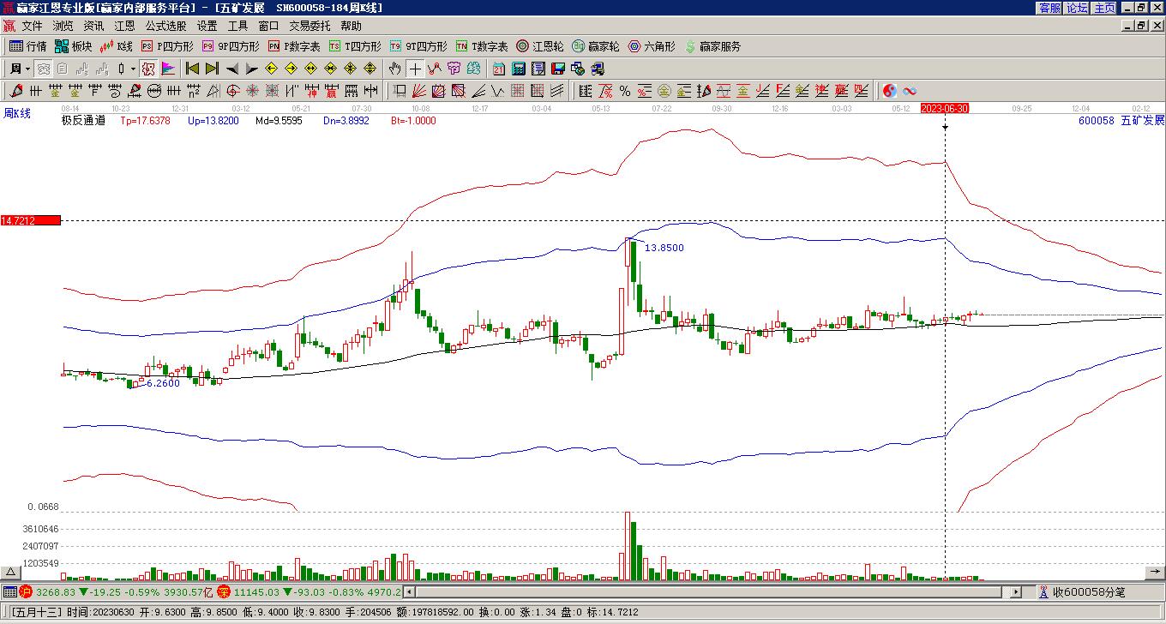Click the 主页 homepage link

pos(1104,8)
